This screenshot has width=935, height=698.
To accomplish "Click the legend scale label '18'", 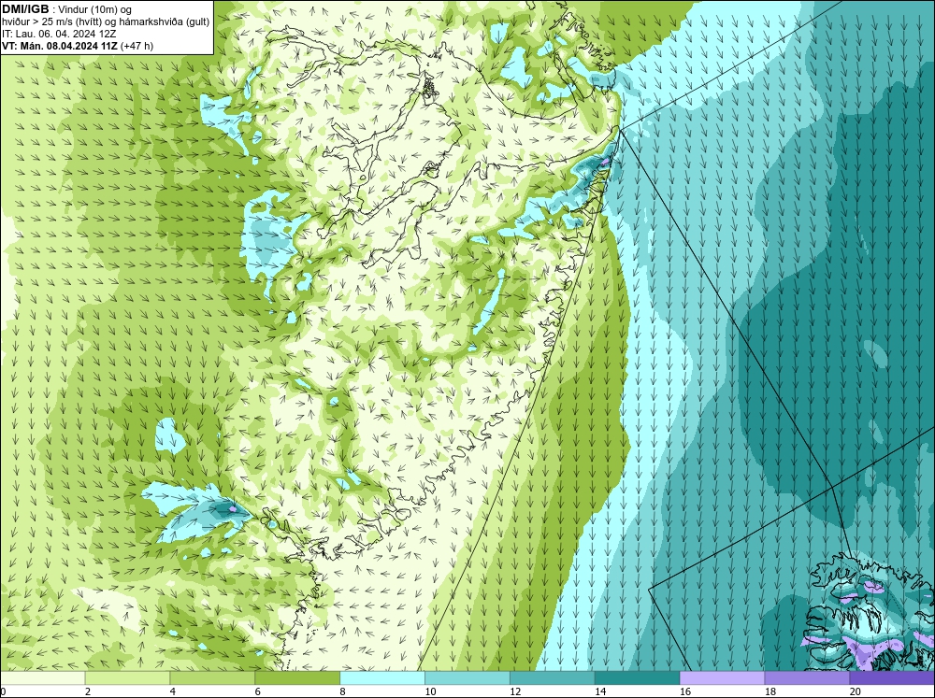I will click(770, 691).
